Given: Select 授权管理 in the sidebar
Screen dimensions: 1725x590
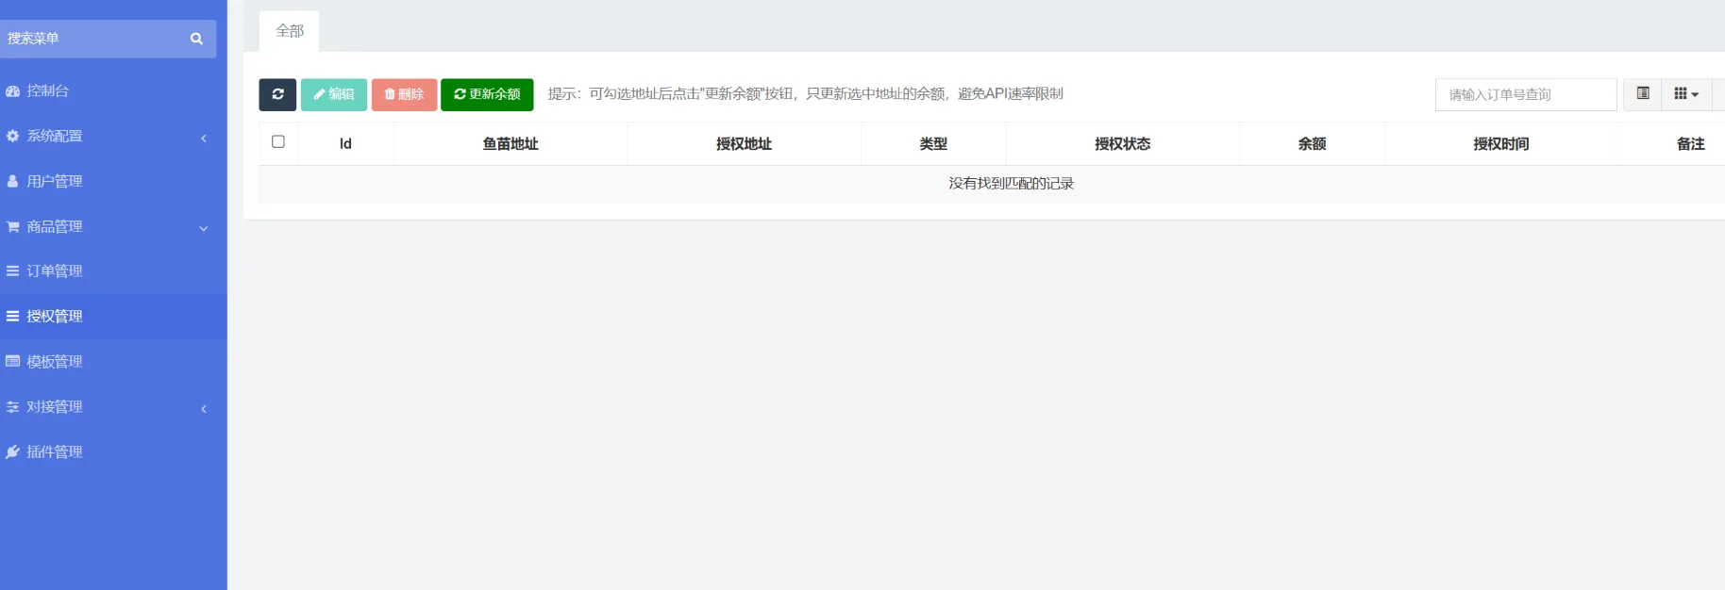Looking at the screenshot, I should (x=54, y=317).
